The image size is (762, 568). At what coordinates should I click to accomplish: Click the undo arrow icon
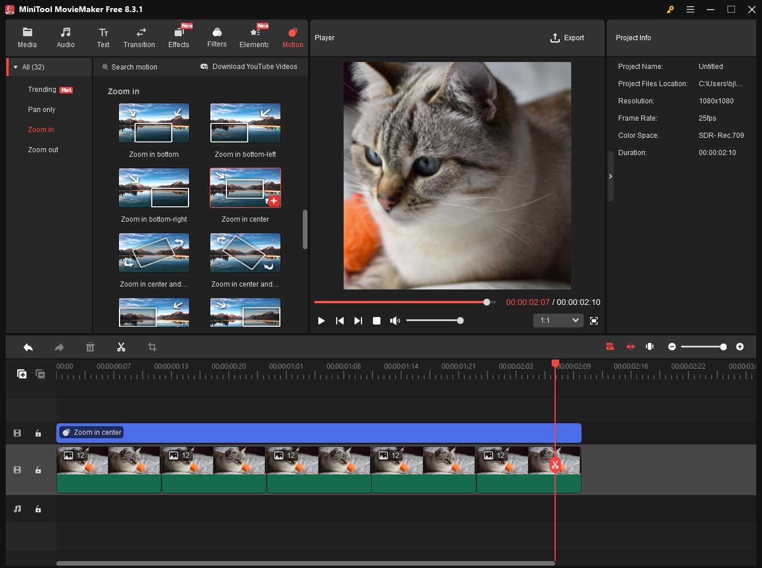28,347
